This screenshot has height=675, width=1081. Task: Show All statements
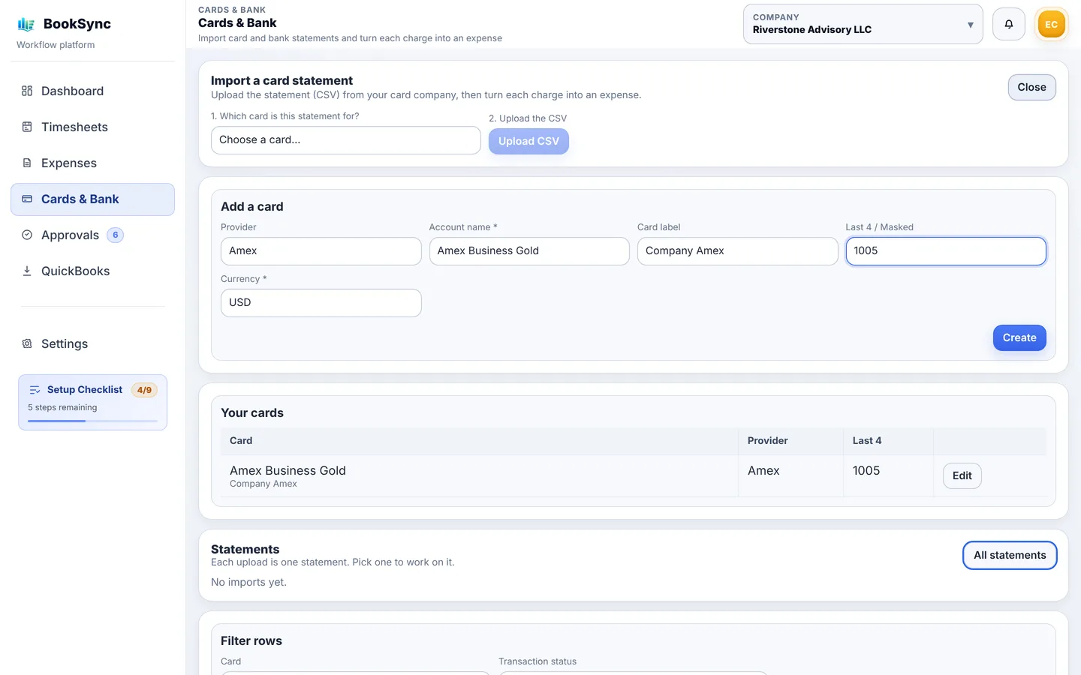tap(1010, 555)
